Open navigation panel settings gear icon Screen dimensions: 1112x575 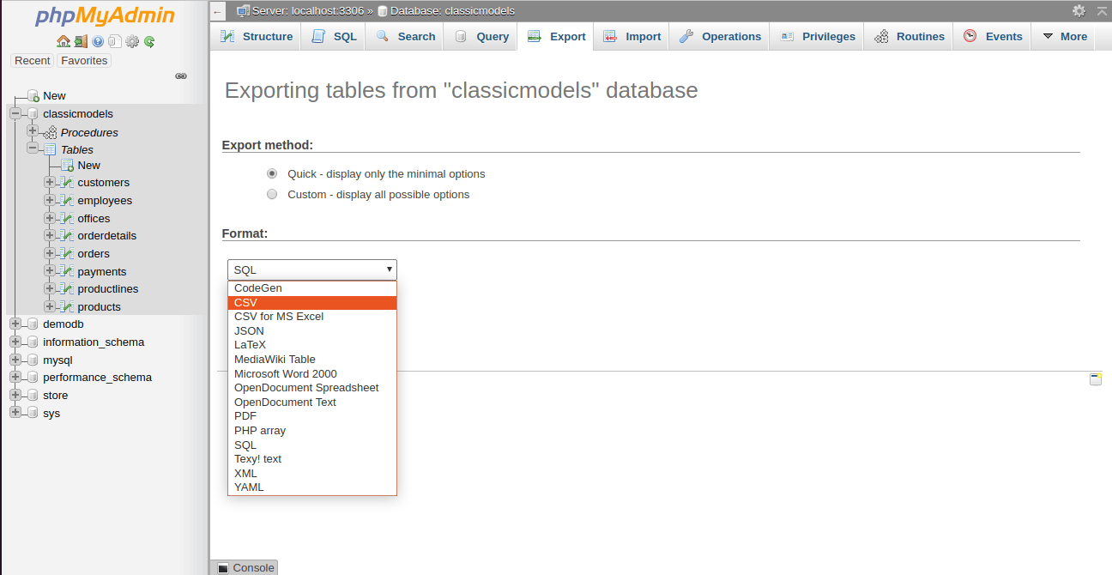pyautogui.click(x=132, y=41)
